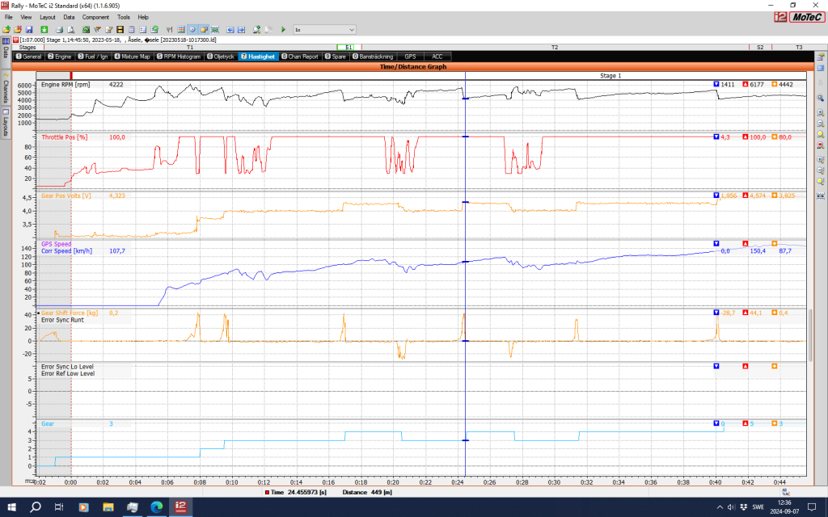
Task: Open the playback speed dropdown showing 1x
Action: click(x=325, y=30)
